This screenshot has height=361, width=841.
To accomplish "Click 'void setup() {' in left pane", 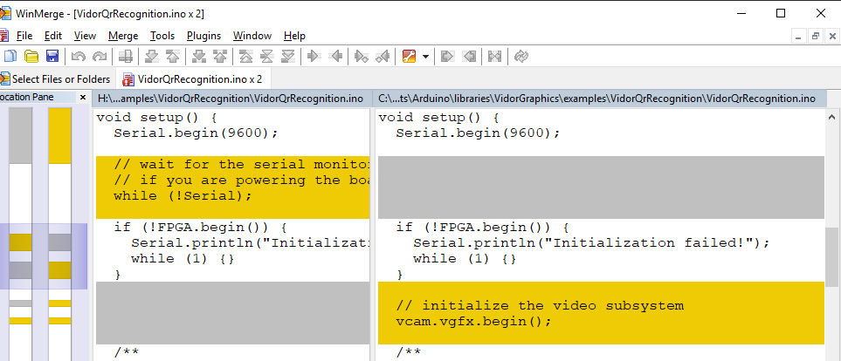I will [x=157, y=118].
